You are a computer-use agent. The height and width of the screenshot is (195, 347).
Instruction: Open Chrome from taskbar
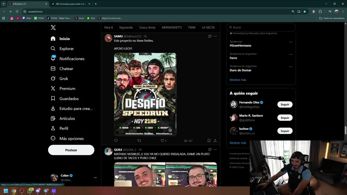(14, 191)
